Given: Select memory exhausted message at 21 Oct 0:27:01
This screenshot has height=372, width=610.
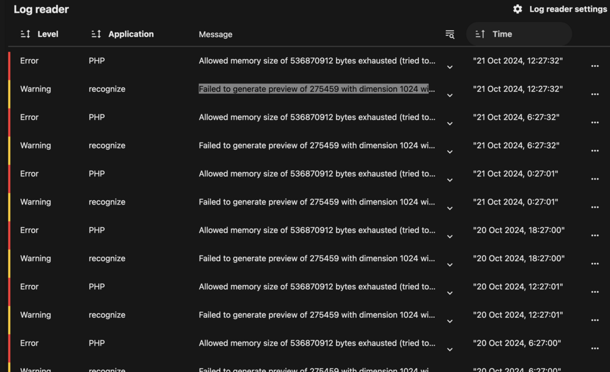Looking at the screenshot, I should pos(317,174).
